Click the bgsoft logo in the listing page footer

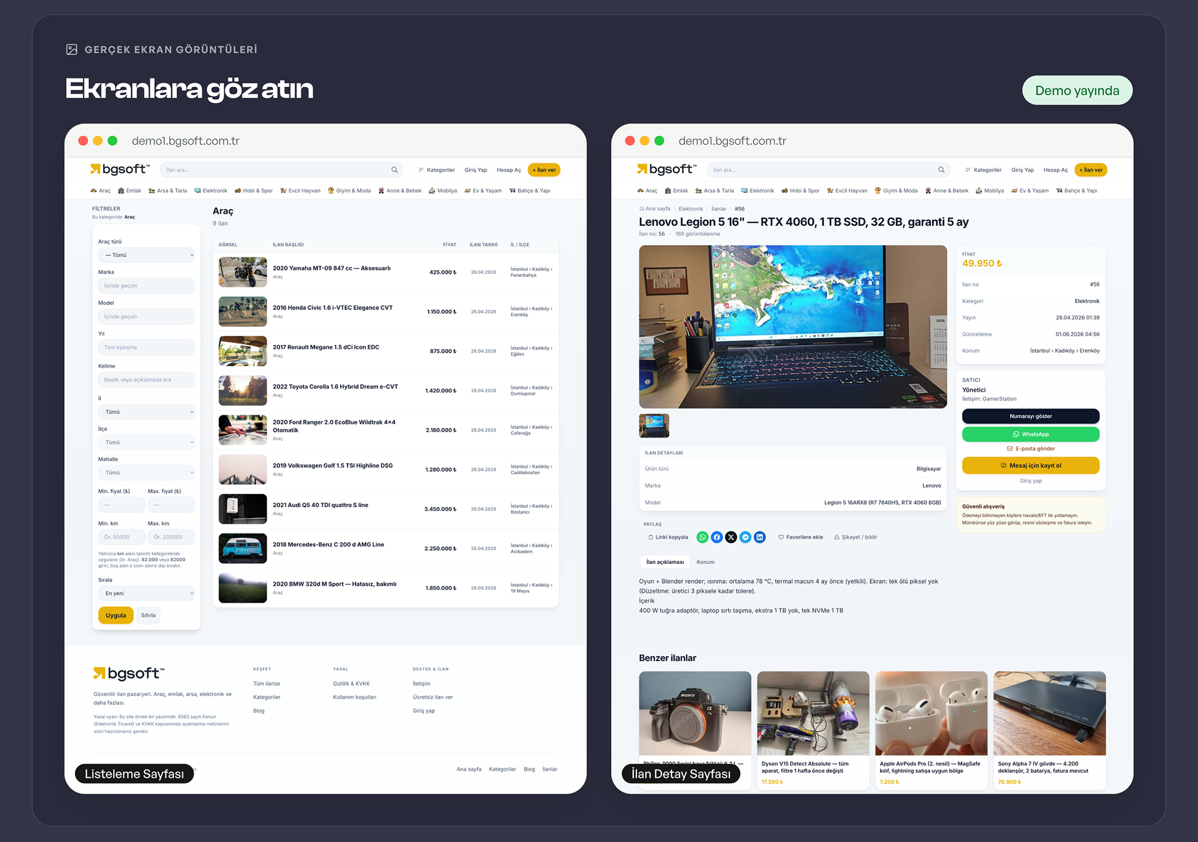coord(129,674)
